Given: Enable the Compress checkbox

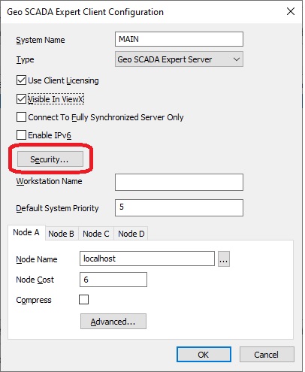Looking at the screenshot, I should click(83, 300).
